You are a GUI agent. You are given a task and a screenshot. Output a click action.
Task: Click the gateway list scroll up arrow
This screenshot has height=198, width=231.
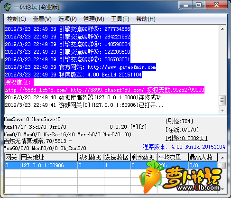(x=222, y=158)
